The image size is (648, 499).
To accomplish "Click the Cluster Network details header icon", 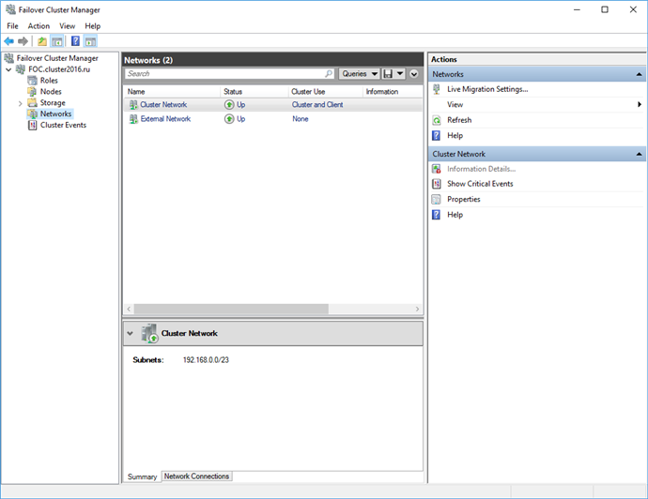I will click(149, 333).
